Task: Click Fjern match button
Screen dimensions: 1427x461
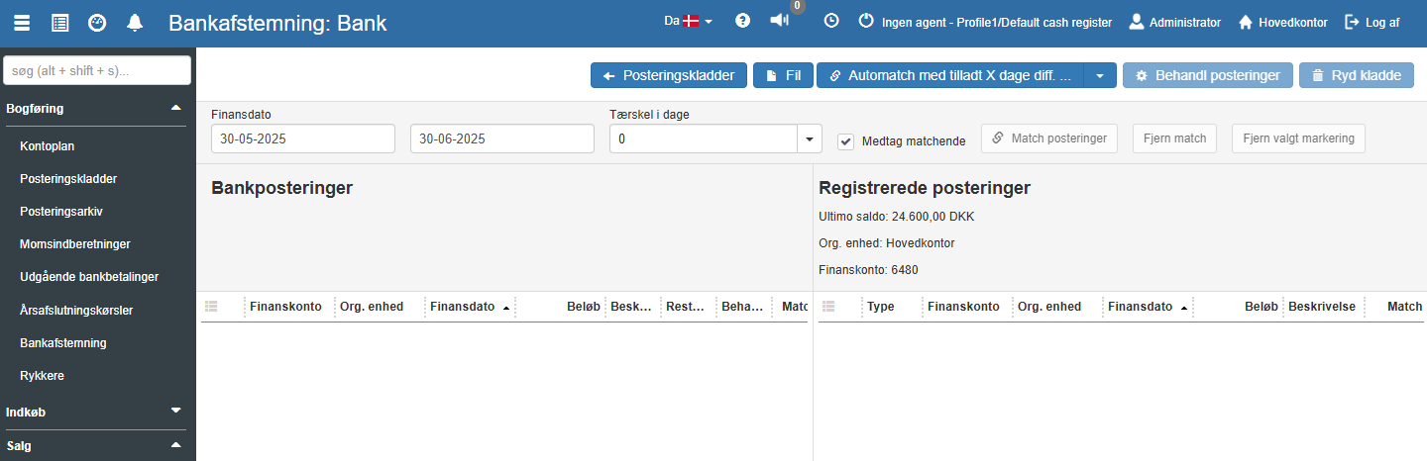Action: point(1174,138)
